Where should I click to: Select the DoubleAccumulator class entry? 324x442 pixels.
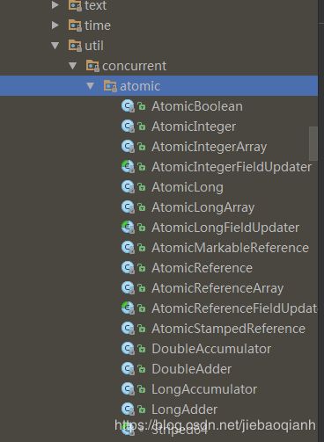click(x=211, y=349)
